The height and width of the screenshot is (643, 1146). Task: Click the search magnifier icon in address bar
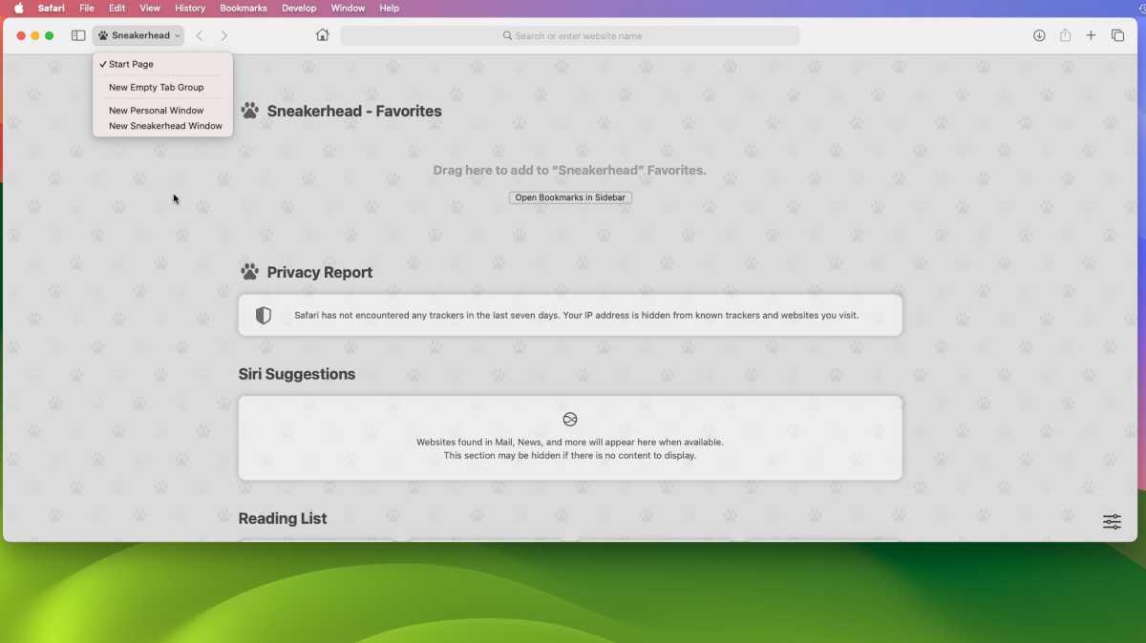point(508,35)
